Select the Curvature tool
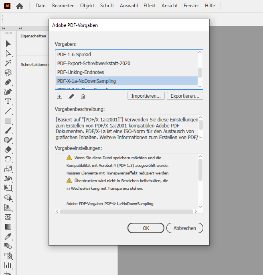The image size is (263, 275). (x=8, y=92)
